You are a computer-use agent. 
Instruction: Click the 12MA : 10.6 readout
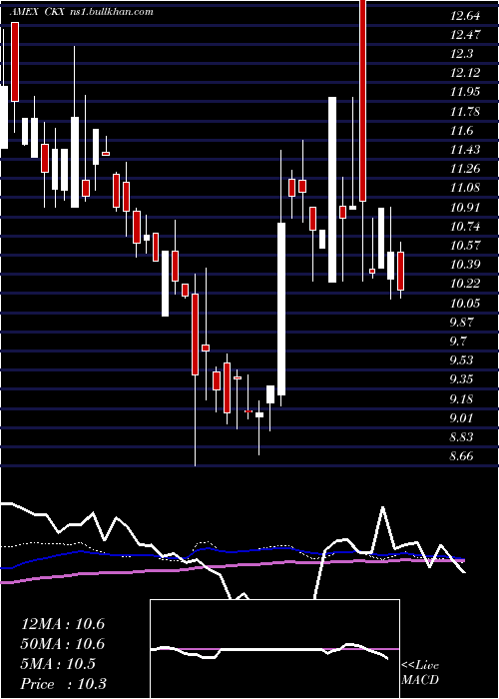coord(63,624)
